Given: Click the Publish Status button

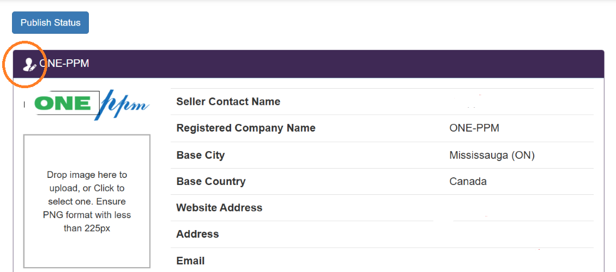Looking at the screenshot, I should click(50, 23).
